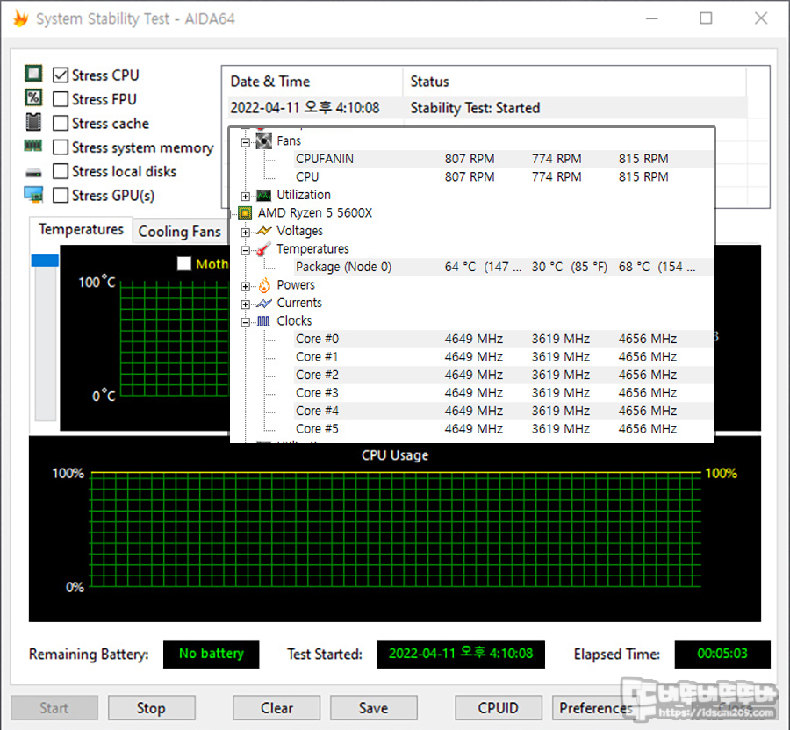Collapse the Clocks tree node
790x730 pixels.
[246, 322]
